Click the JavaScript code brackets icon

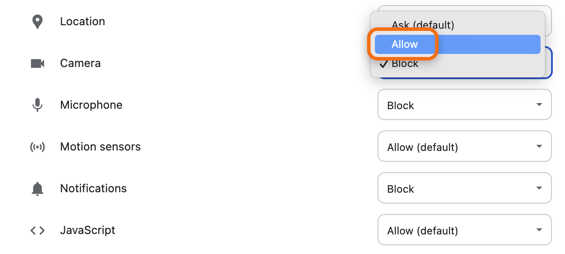[x=37, y=231]
